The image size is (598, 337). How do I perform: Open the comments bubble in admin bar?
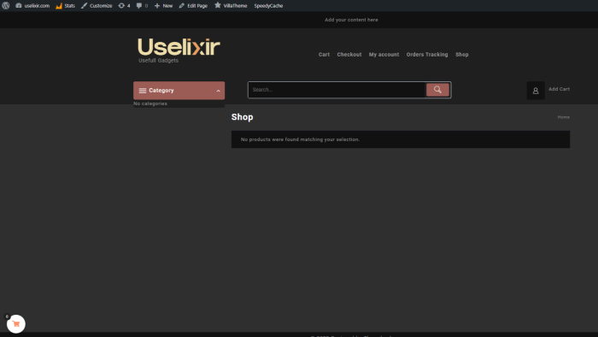(142, 6)
